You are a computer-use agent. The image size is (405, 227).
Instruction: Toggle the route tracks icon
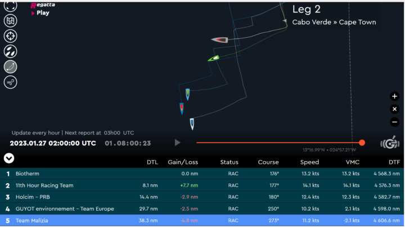[x=10, y=66]
